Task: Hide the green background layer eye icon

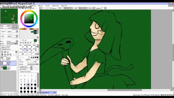Action: (2, 67)
